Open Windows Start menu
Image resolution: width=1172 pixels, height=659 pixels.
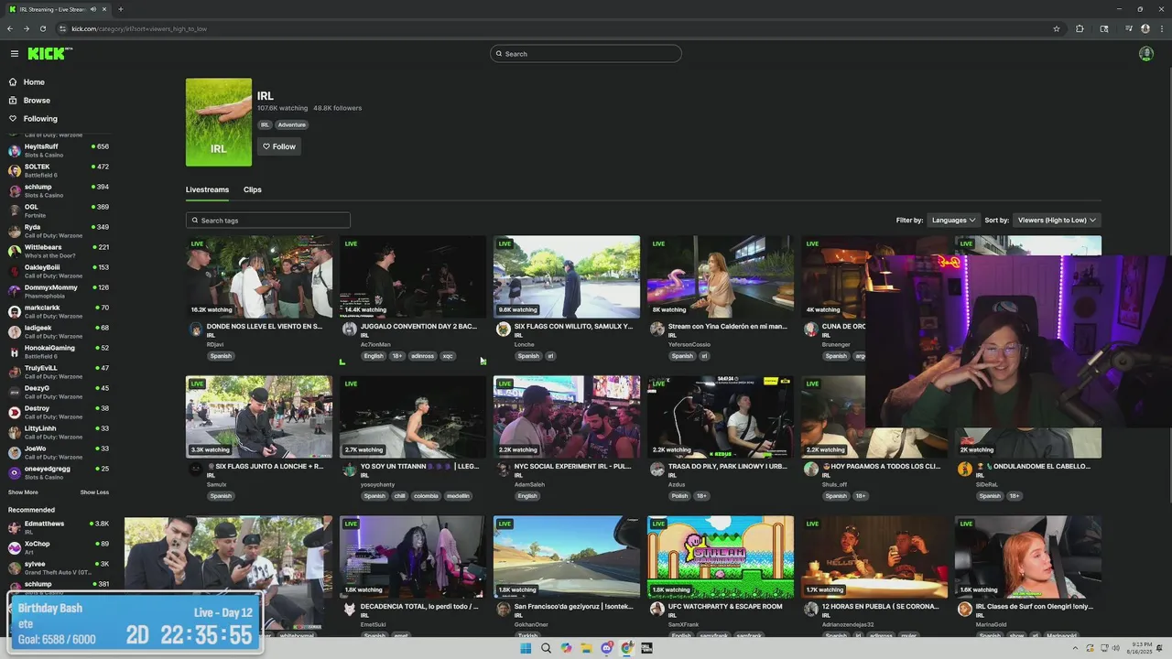click(526, 648)
